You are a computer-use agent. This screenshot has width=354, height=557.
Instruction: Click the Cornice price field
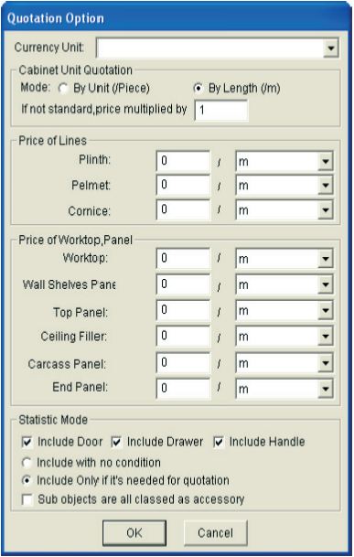[x=183, y=209]
